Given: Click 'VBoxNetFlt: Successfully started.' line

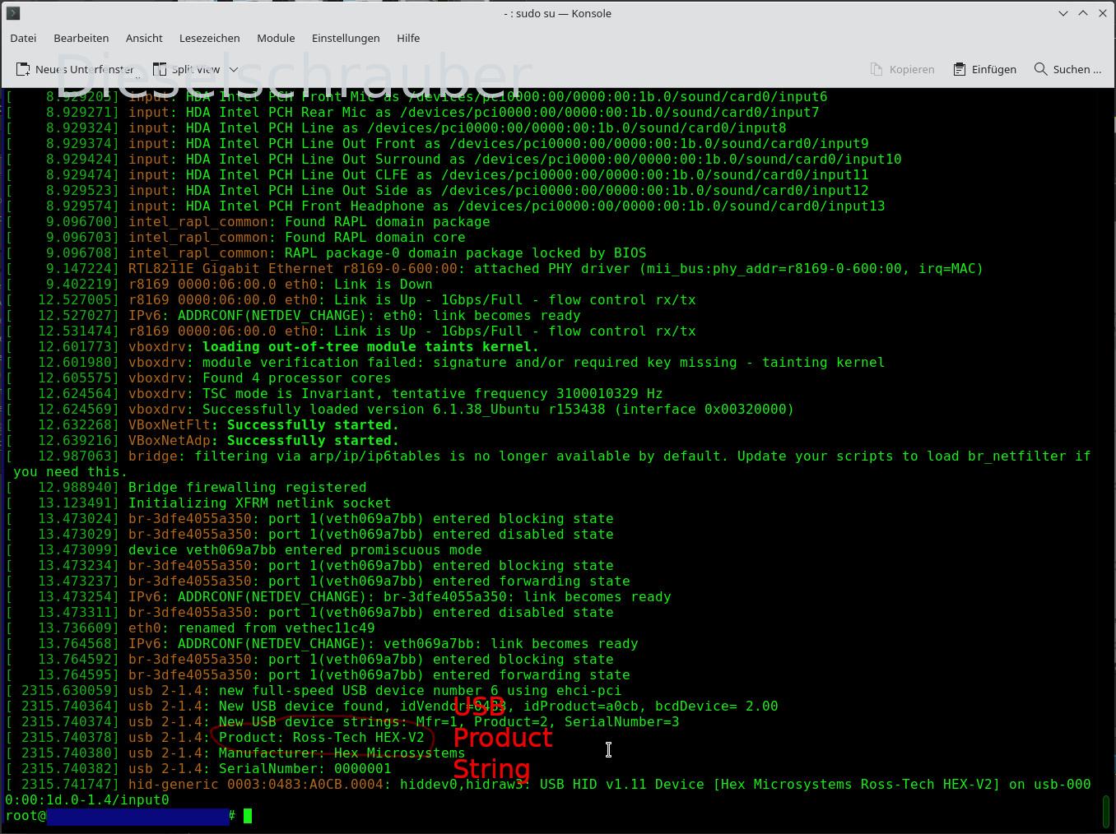Looking at the screenshot, I should [x=263, y=424].
